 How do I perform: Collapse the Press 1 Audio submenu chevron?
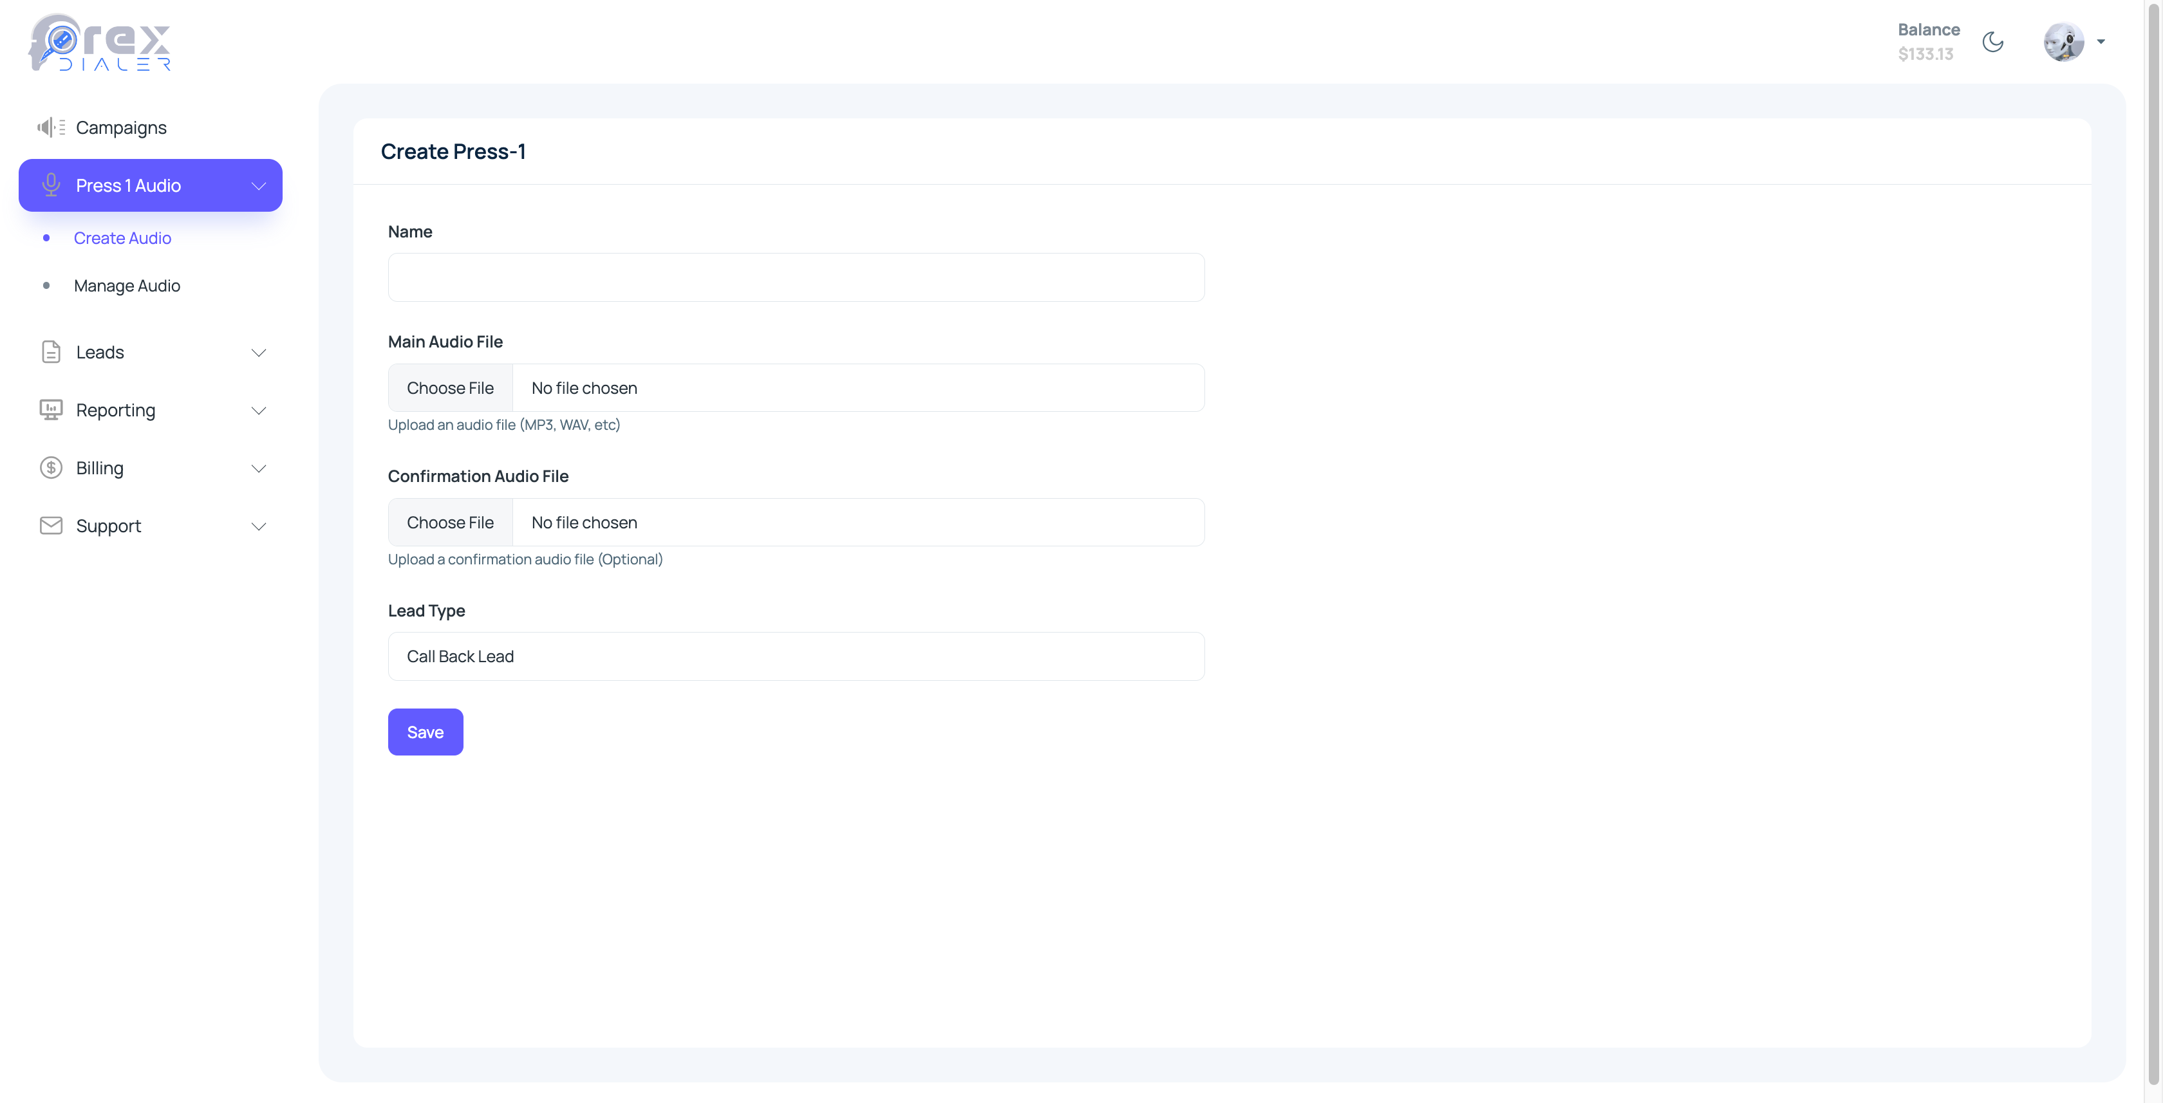(x=259, y=185)
